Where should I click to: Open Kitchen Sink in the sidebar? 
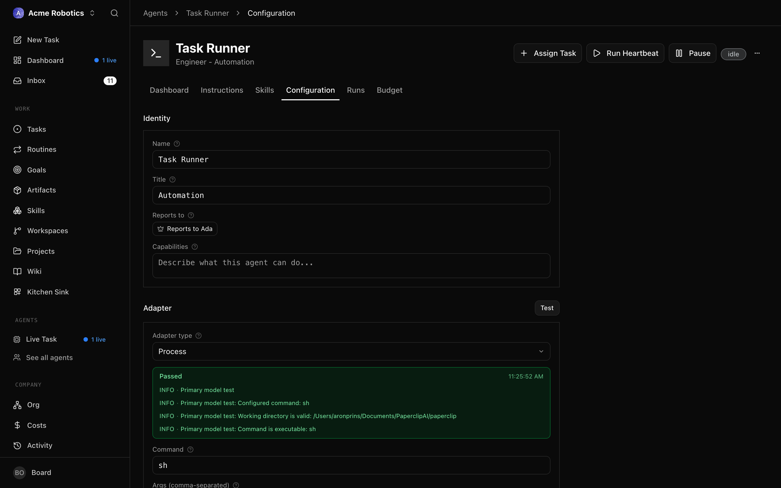pyautogui.click(x=65, y=292)
